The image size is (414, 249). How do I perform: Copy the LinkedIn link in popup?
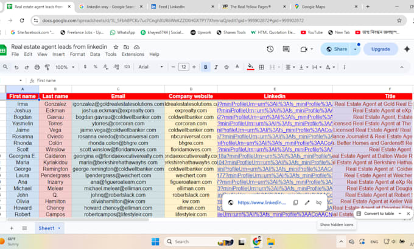(x=295, y=203)
